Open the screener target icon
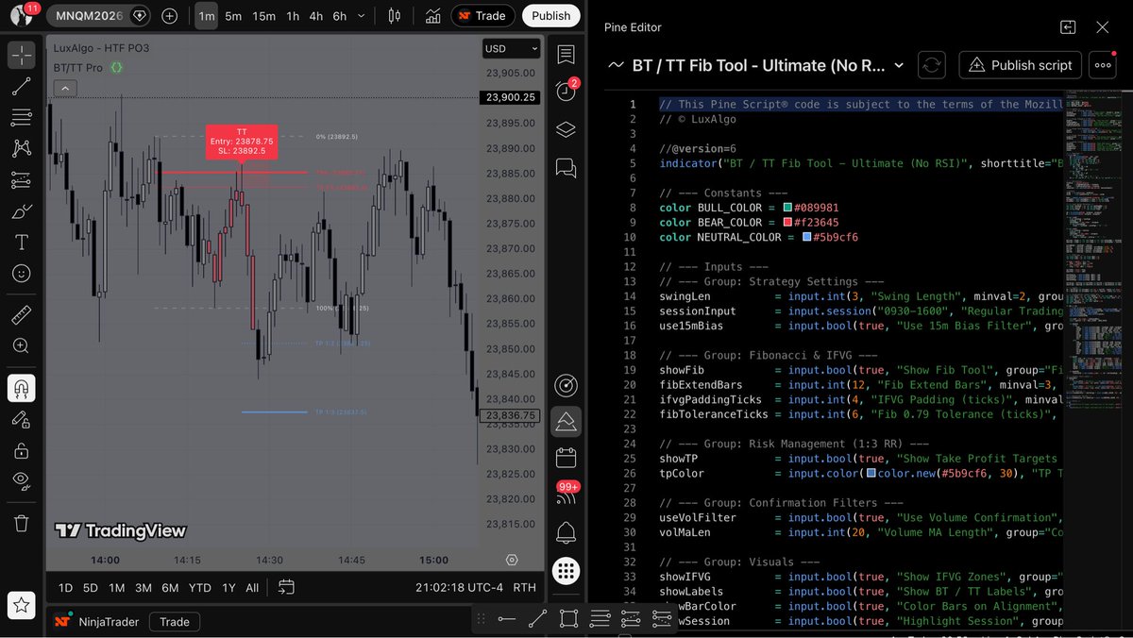 566,385
